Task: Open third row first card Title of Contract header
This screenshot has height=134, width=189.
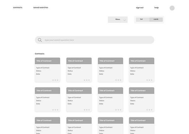Action: coord(48,120)
